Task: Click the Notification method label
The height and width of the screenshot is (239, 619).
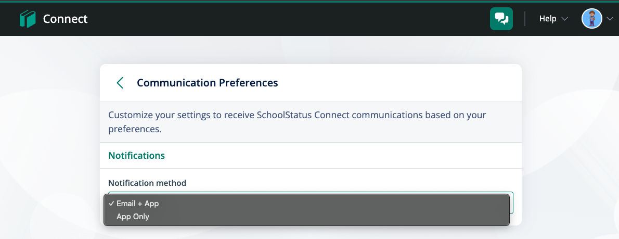Action: pos(147,183)
